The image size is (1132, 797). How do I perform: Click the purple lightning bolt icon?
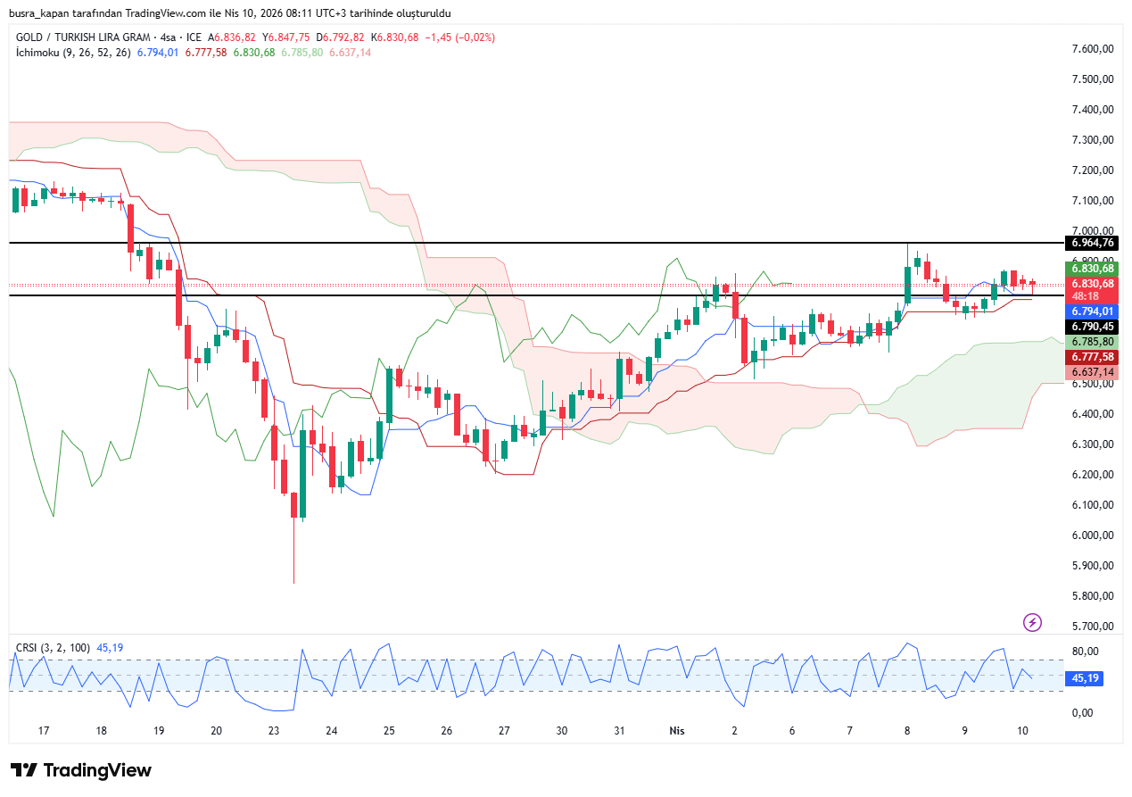pyautogui.click(x=1032, y=622)
